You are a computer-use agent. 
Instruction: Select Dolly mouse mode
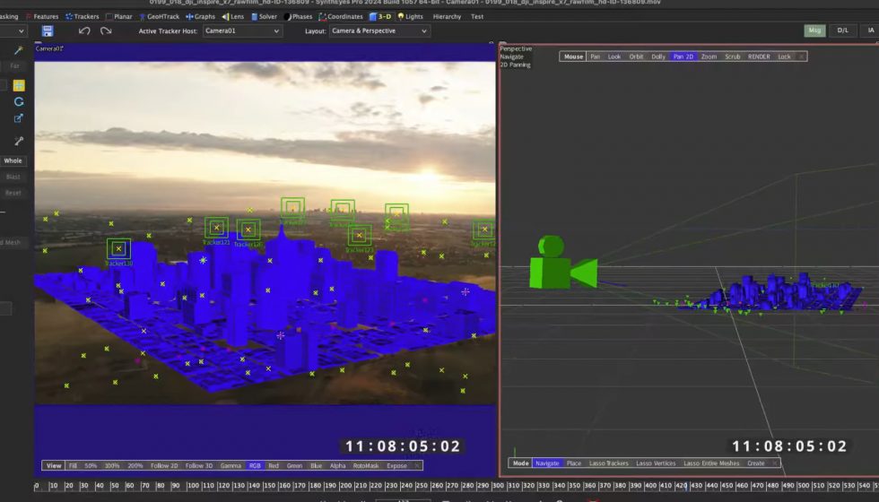[x=658, y=56]
